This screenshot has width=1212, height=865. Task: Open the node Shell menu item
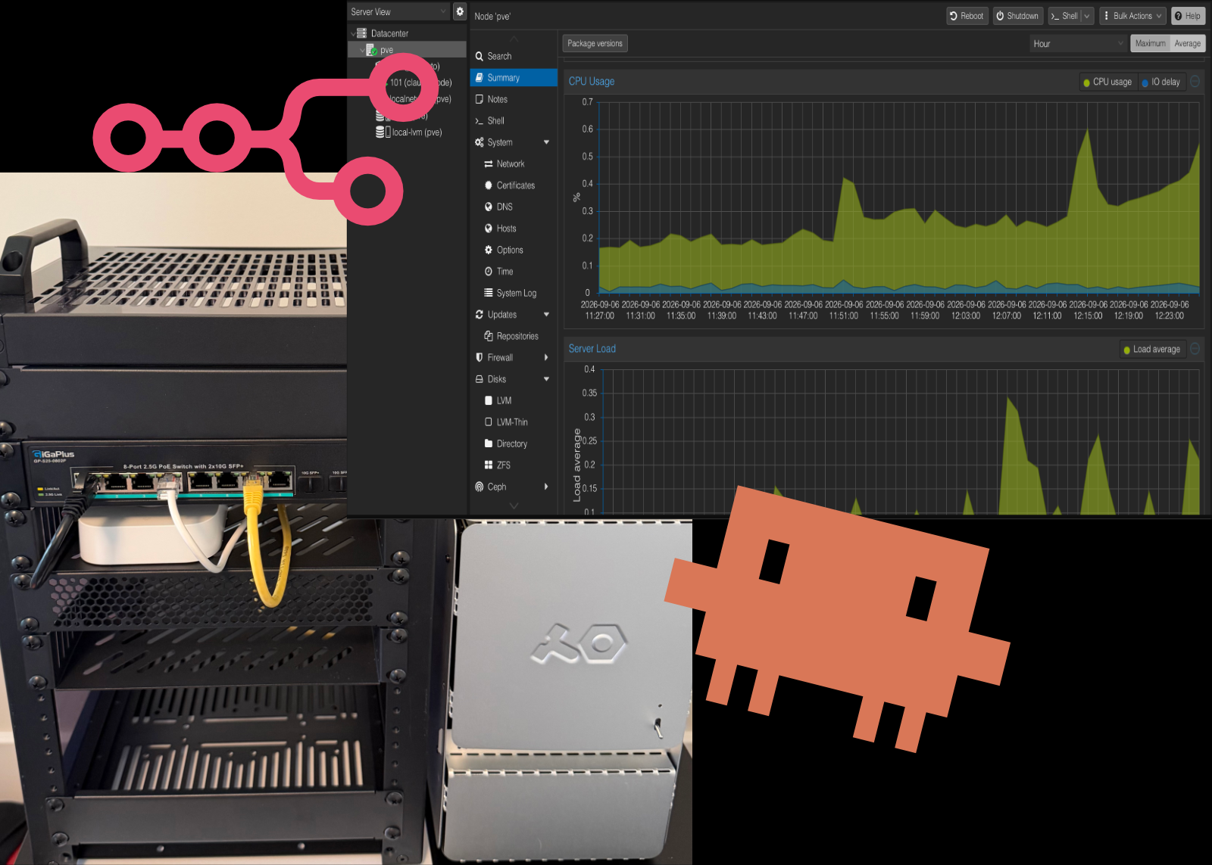[x=514, y=120]
